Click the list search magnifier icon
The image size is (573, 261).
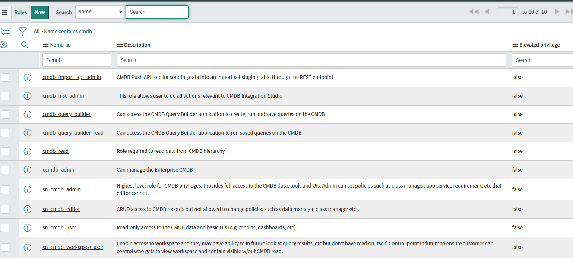click(25, 45)
